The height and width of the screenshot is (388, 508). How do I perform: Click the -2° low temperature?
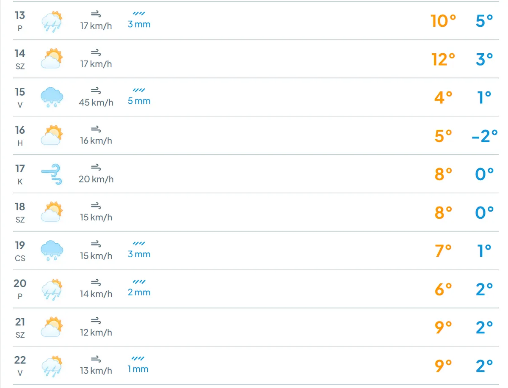pos(485,136)
